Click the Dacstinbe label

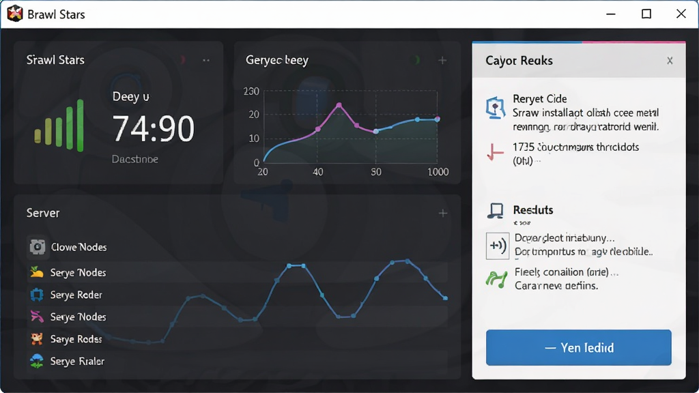[x=134, y=159]
